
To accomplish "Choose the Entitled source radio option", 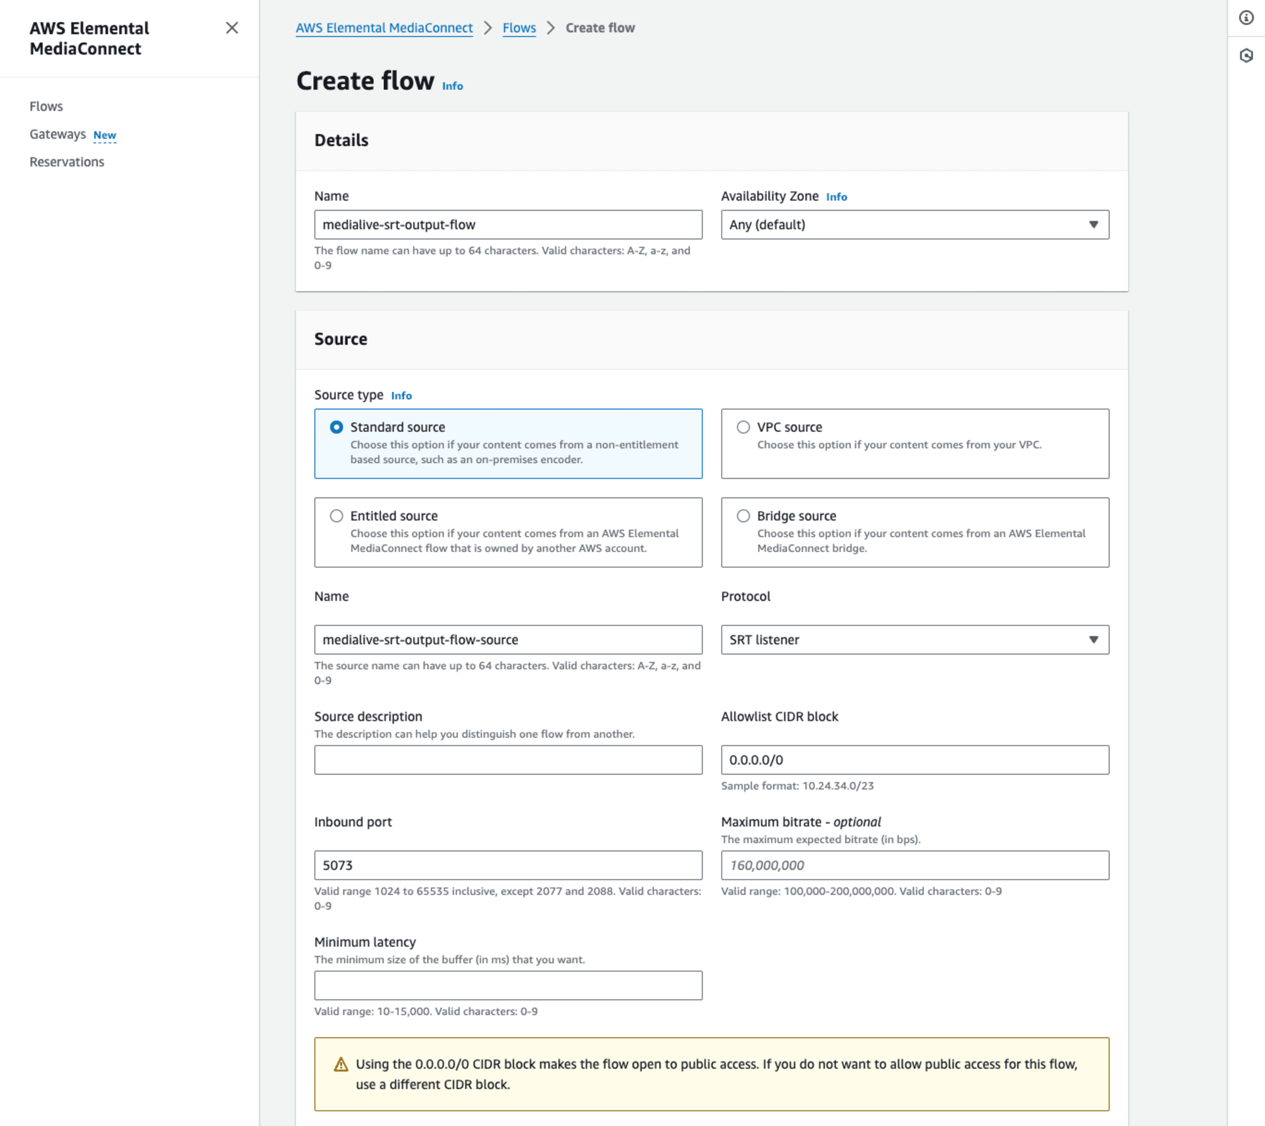I will click(336, 516).
